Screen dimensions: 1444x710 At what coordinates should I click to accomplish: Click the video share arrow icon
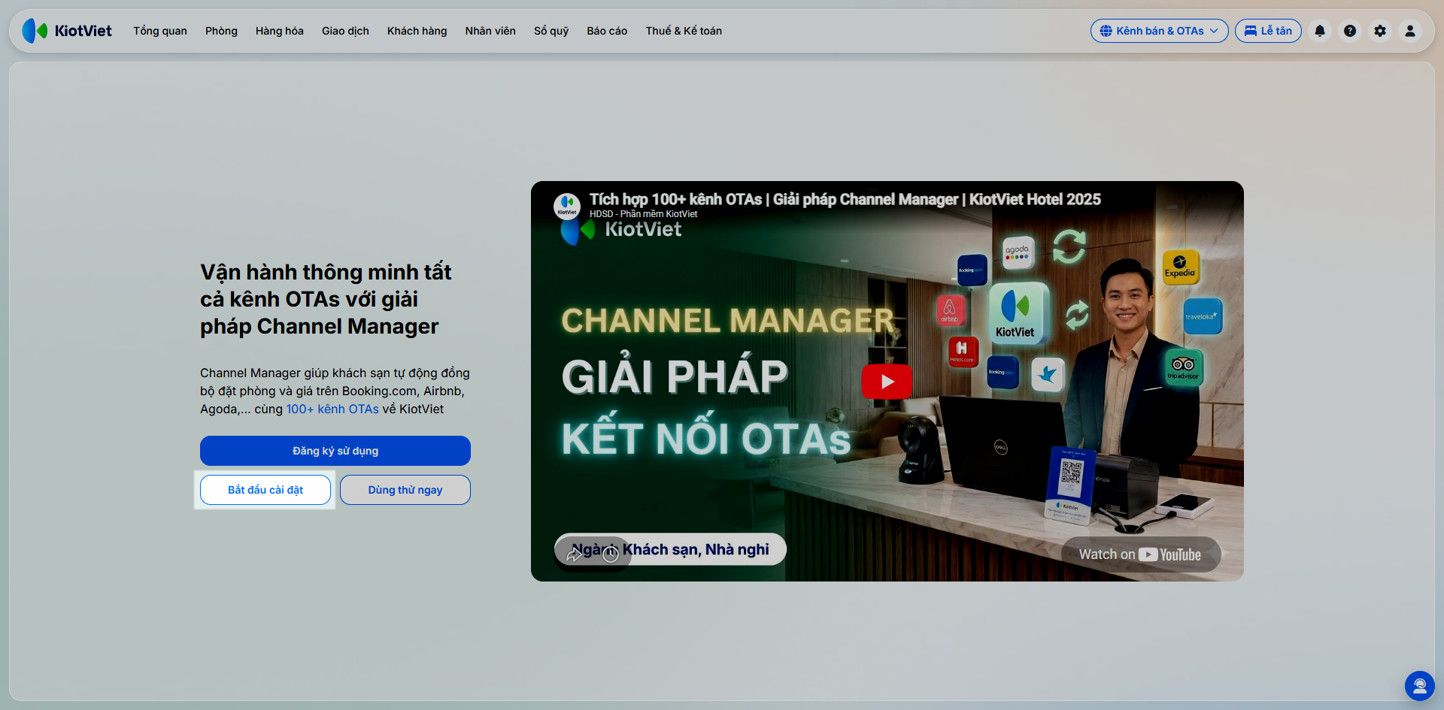tap(575, 554)
